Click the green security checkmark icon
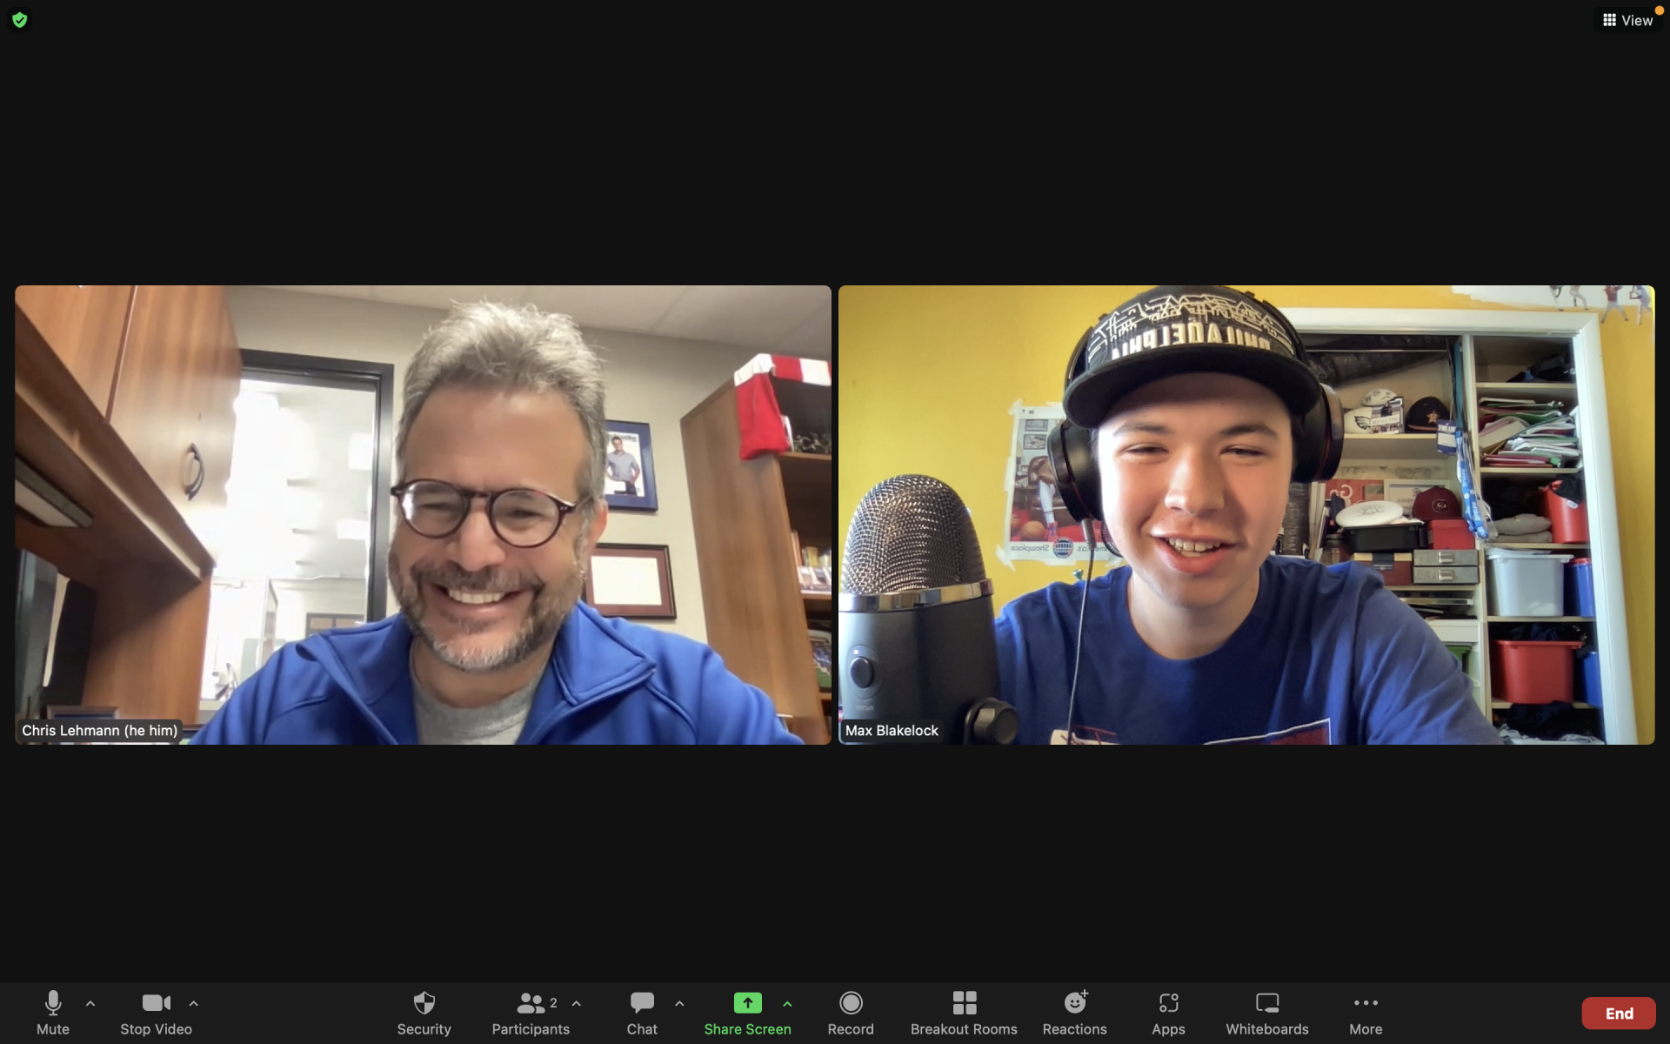Viewport: 1670px width, 1044px height. (18, 19)
